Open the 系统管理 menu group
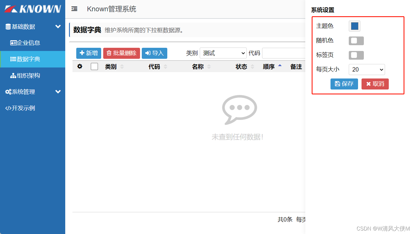 point(32,92)
